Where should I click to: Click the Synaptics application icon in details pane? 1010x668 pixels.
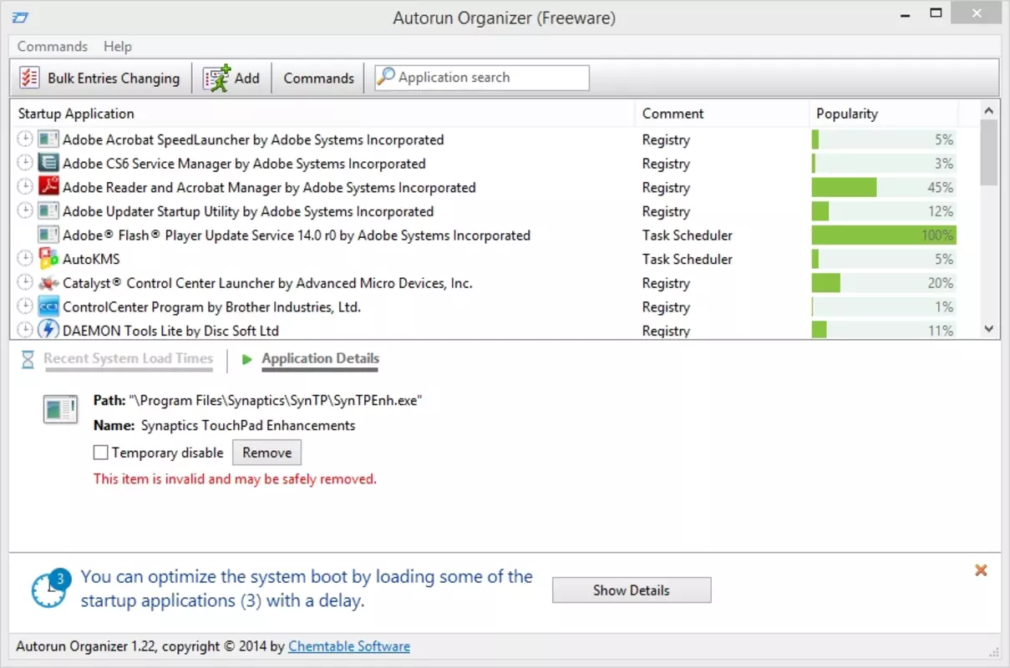pos(60,409)
